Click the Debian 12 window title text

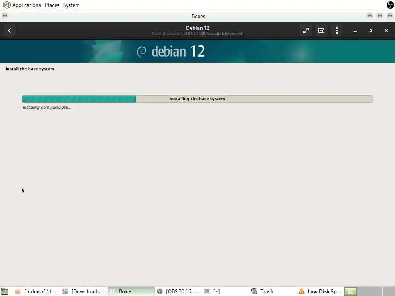(x=197, y=28)
